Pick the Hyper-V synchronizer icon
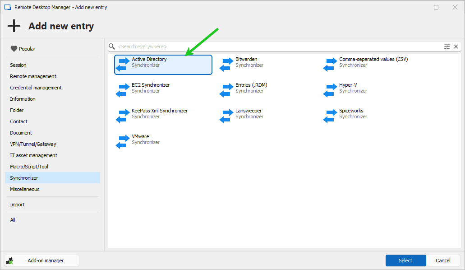Viewport: 465px width, 270px height. [x=329, y=90]
